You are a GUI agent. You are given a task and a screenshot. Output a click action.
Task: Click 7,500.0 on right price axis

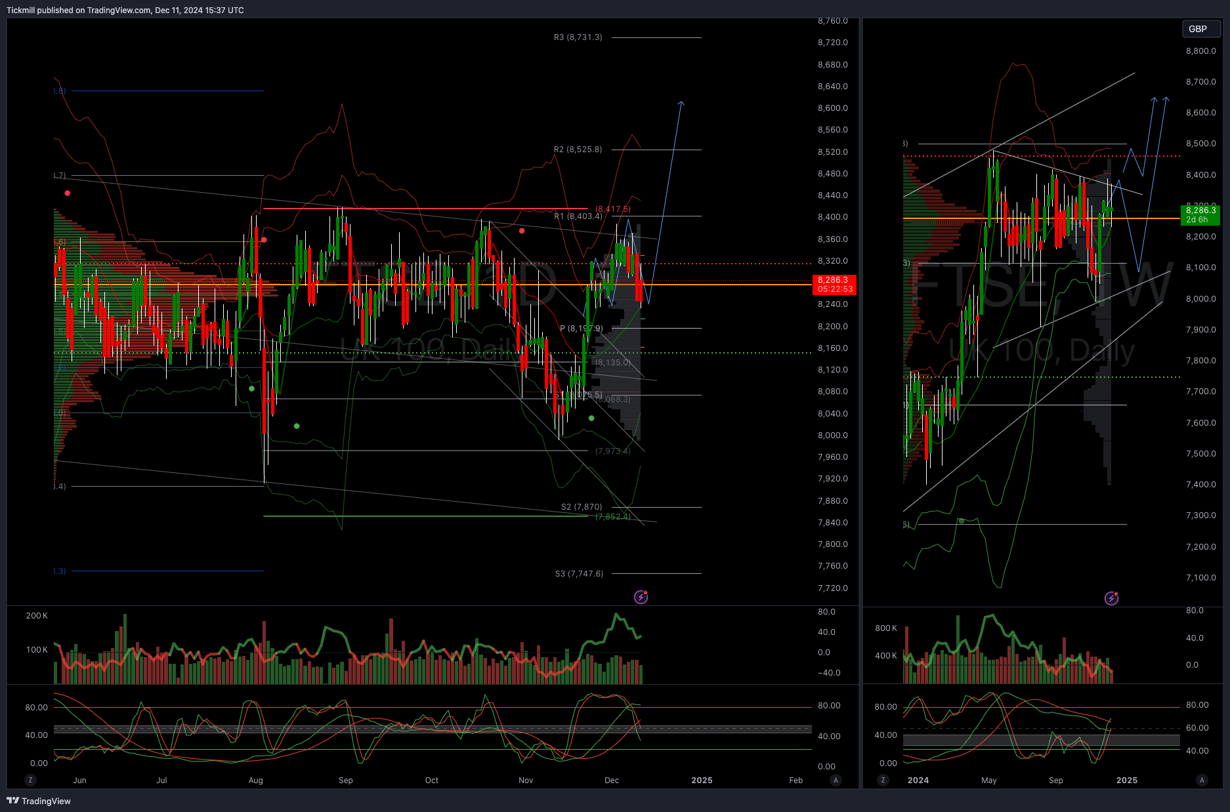[1201, 454]
